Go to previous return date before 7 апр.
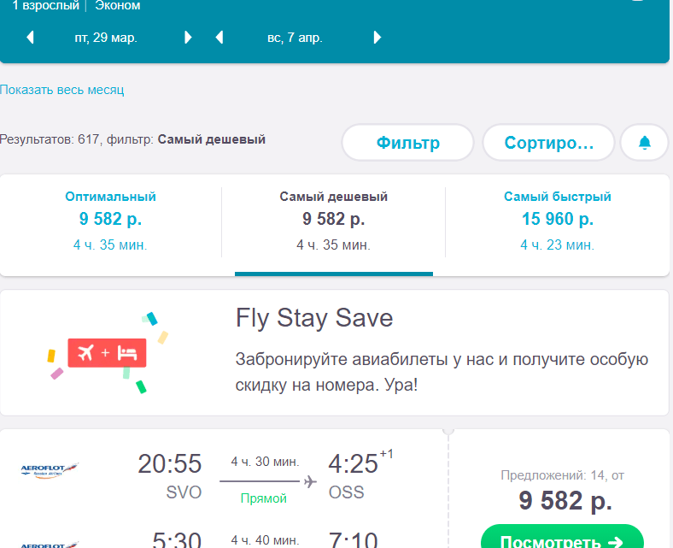Screen dimensions: 673x548 219,38
